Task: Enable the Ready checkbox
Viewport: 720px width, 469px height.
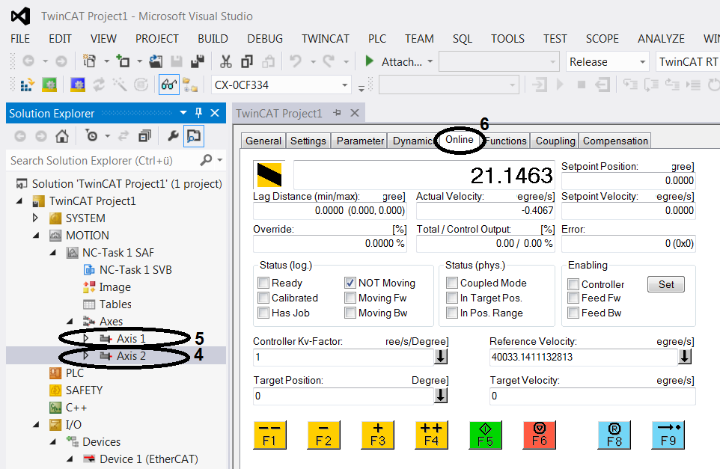Action: (263, 283)
